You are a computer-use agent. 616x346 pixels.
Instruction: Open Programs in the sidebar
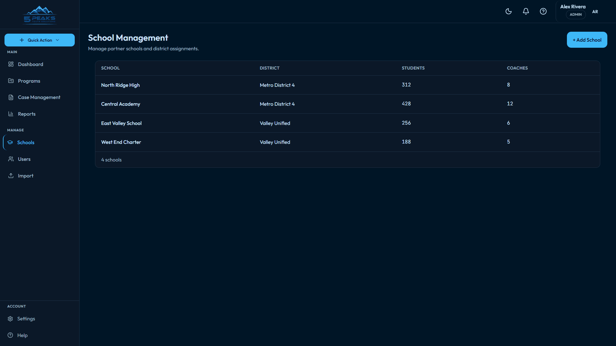point(39,81)
